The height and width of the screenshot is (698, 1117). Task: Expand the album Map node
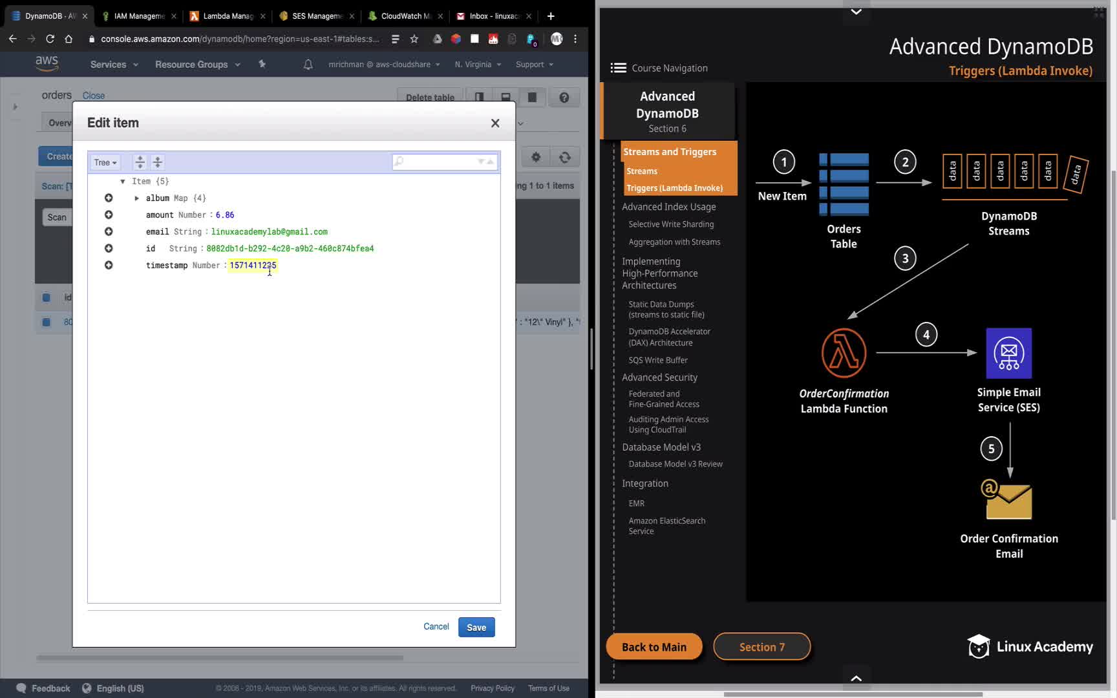click(x=136, y=198)
